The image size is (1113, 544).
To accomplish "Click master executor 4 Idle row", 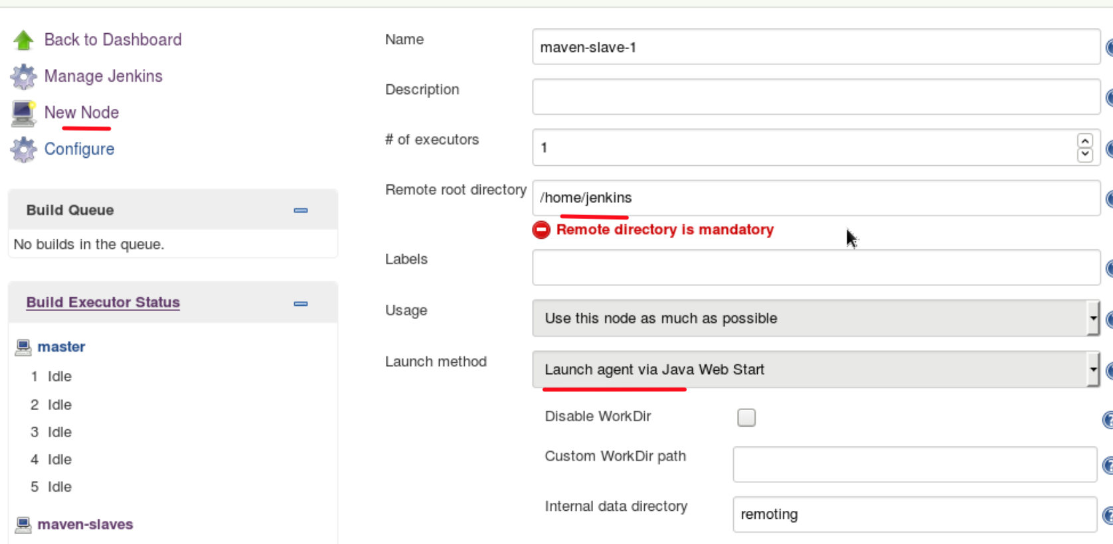I will [51, 459].
